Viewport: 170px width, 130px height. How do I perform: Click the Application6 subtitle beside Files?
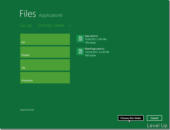(x=51, y=15)
